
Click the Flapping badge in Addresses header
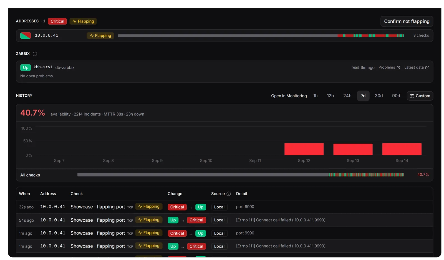83,21
